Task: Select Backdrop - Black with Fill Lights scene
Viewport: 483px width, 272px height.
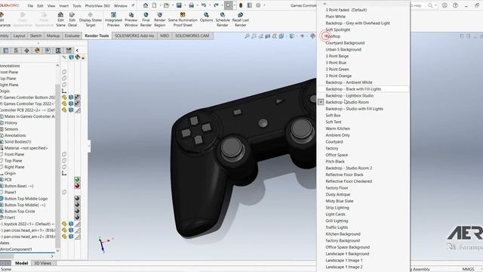Action: click(x=363, y=89)
